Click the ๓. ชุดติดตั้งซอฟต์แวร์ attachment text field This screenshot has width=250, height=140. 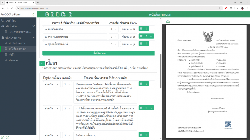[x=75, y=44]
